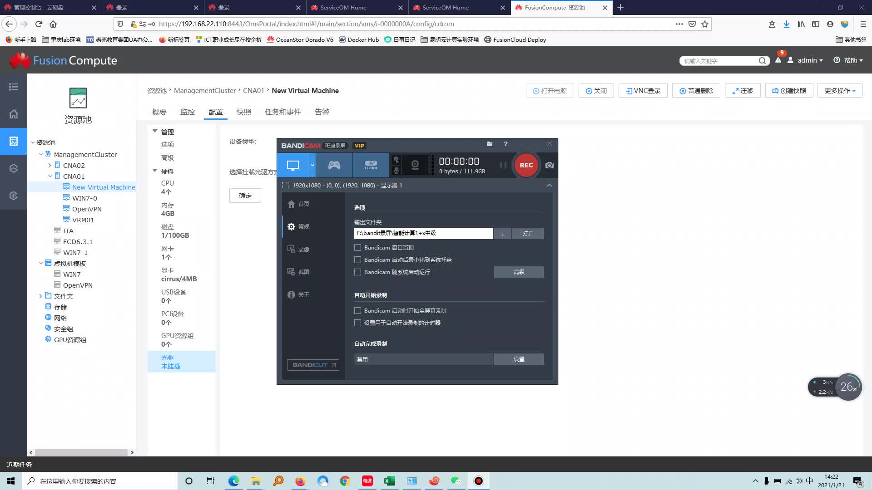Toggle the recording area selection checkbox 1920x1080
Screen dimensions: 872x490
(x=285, y=185)
